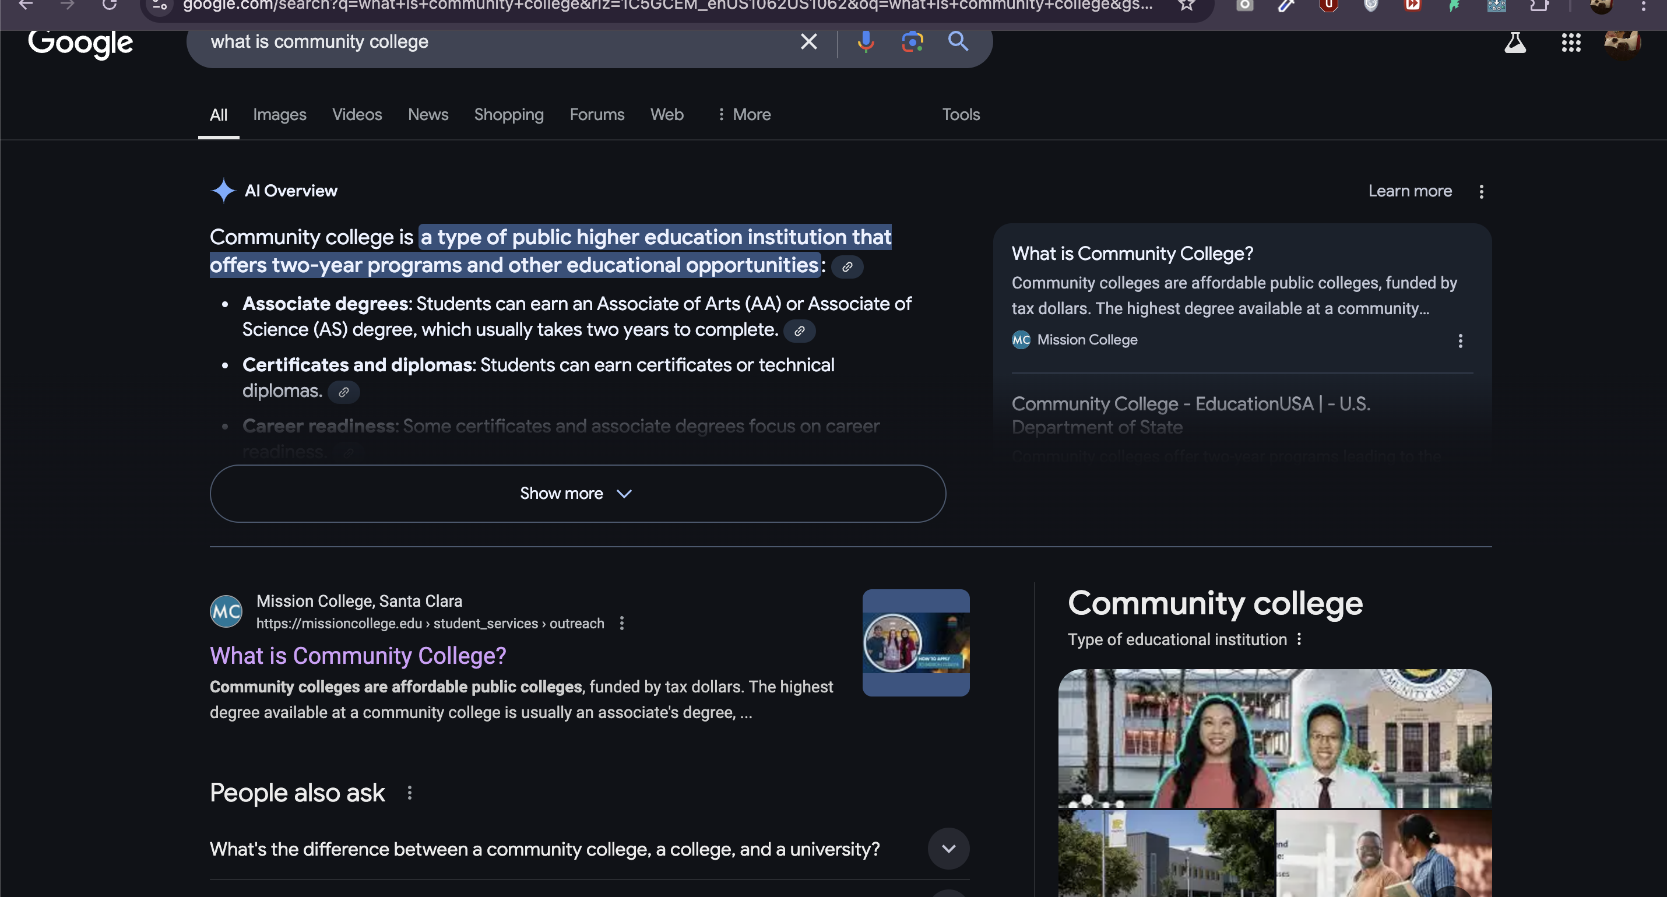1667x897 pixels.
Task: Switch to the Shopping tab
Action: click(x=509, y=115)
